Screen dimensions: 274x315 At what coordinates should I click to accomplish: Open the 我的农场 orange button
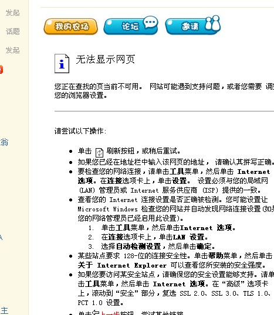click(70, 26)
